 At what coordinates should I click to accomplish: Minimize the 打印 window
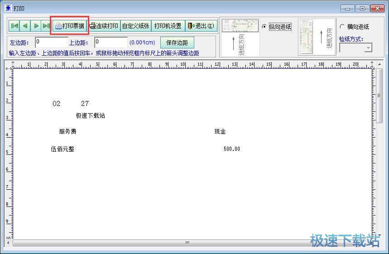347,9
